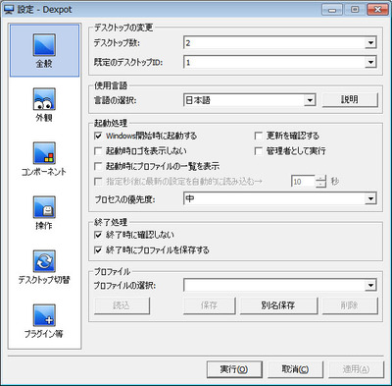Click the disabled 指定秒後に最新の設定 checkbox
Image resolution: width=392 pixels, height=386 pixels.
98,182
